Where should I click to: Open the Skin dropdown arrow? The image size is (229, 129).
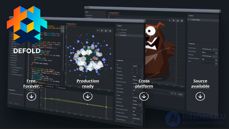pos(216,64)
